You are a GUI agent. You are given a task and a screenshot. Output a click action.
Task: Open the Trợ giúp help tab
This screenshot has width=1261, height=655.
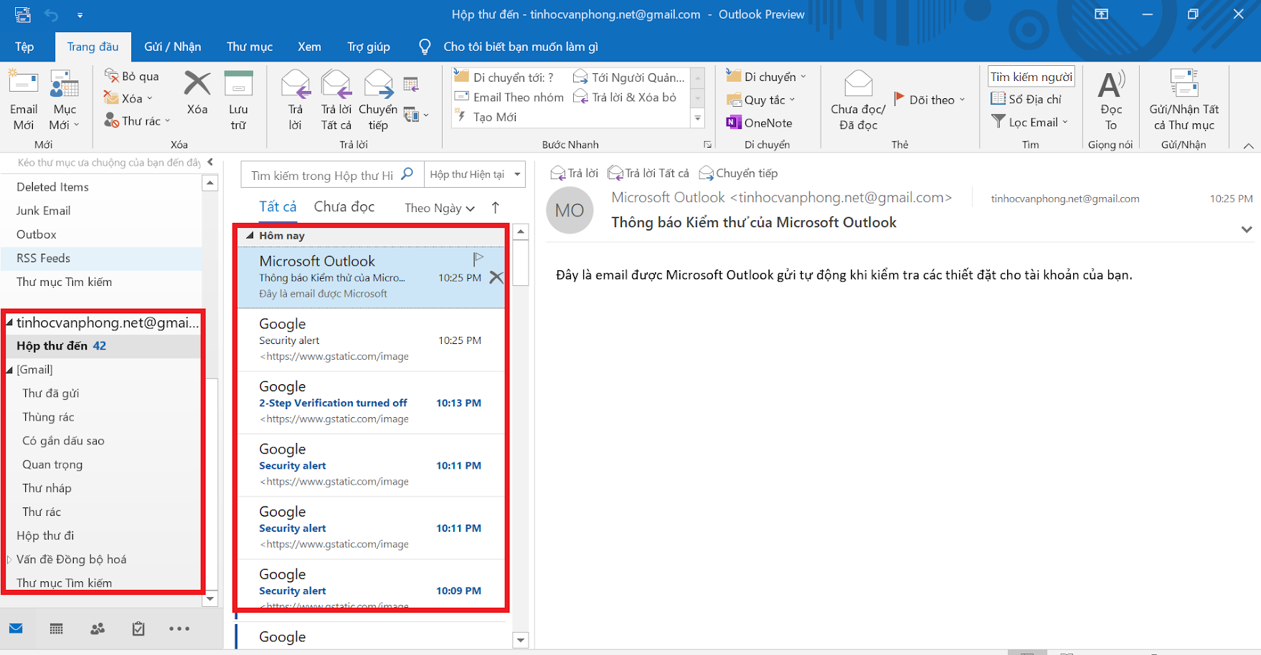point(369,47)
